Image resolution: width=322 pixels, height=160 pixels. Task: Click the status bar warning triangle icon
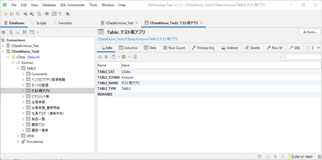coord(283,157)
